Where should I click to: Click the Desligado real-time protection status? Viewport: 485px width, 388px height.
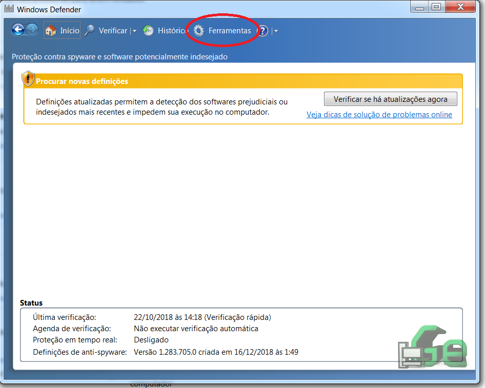[x=151, y=340]
